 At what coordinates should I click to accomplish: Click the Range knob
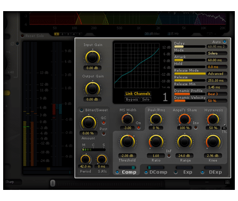[x=185, y=142]
